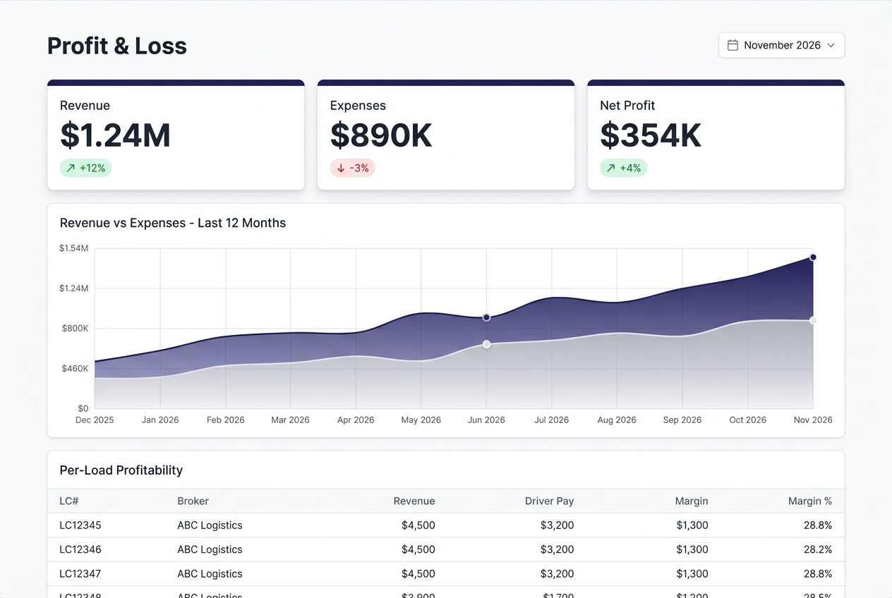
Task: Select the $890K expenses value
Action: pos(381,135)
